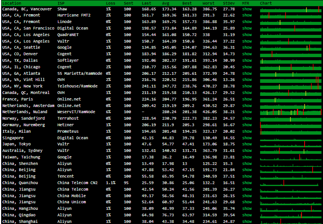Select worst value 470.27 for New York

coord(210,86)
